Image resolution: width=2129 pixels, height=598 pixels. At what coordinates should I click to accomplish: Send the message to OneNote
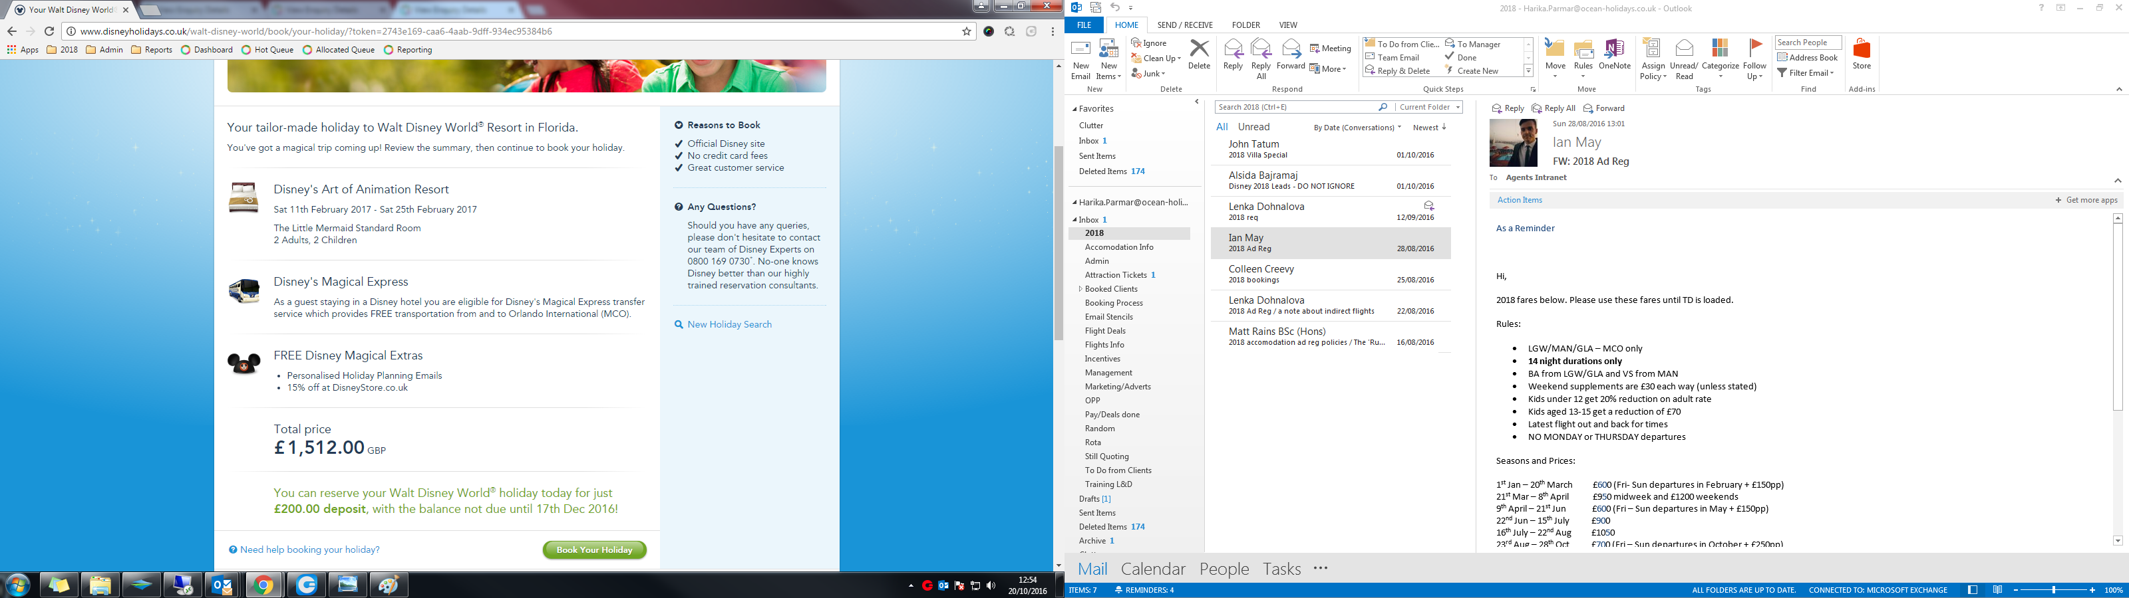pos(1614,54)
